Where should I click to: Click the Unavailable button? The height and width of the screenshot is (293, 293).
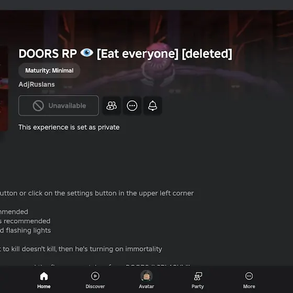59,106
